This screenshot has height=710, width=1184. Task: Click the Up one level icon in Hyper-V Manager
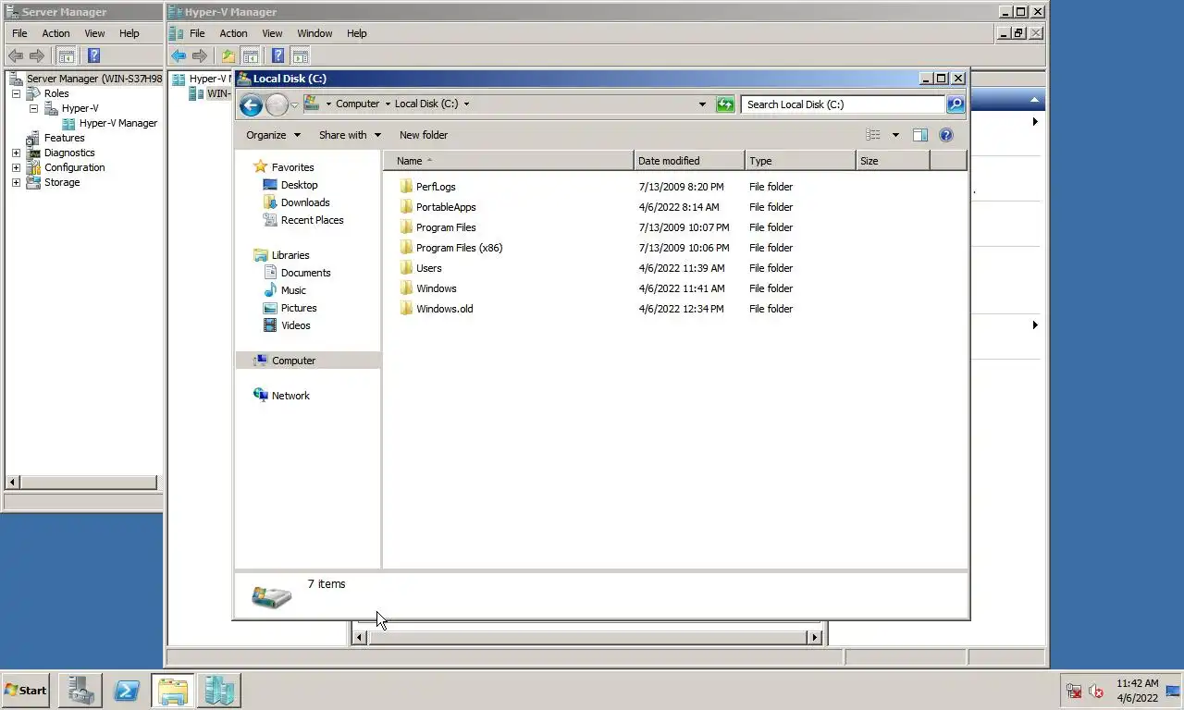tap(228, 56)
